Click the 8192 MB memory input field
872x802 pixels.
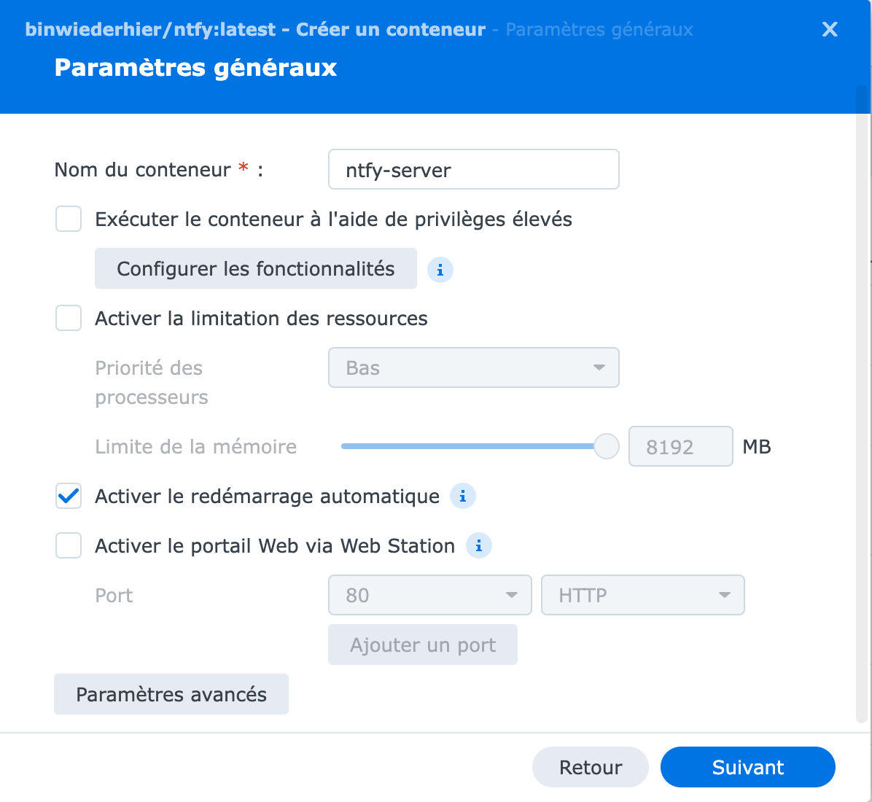[681, 446]
